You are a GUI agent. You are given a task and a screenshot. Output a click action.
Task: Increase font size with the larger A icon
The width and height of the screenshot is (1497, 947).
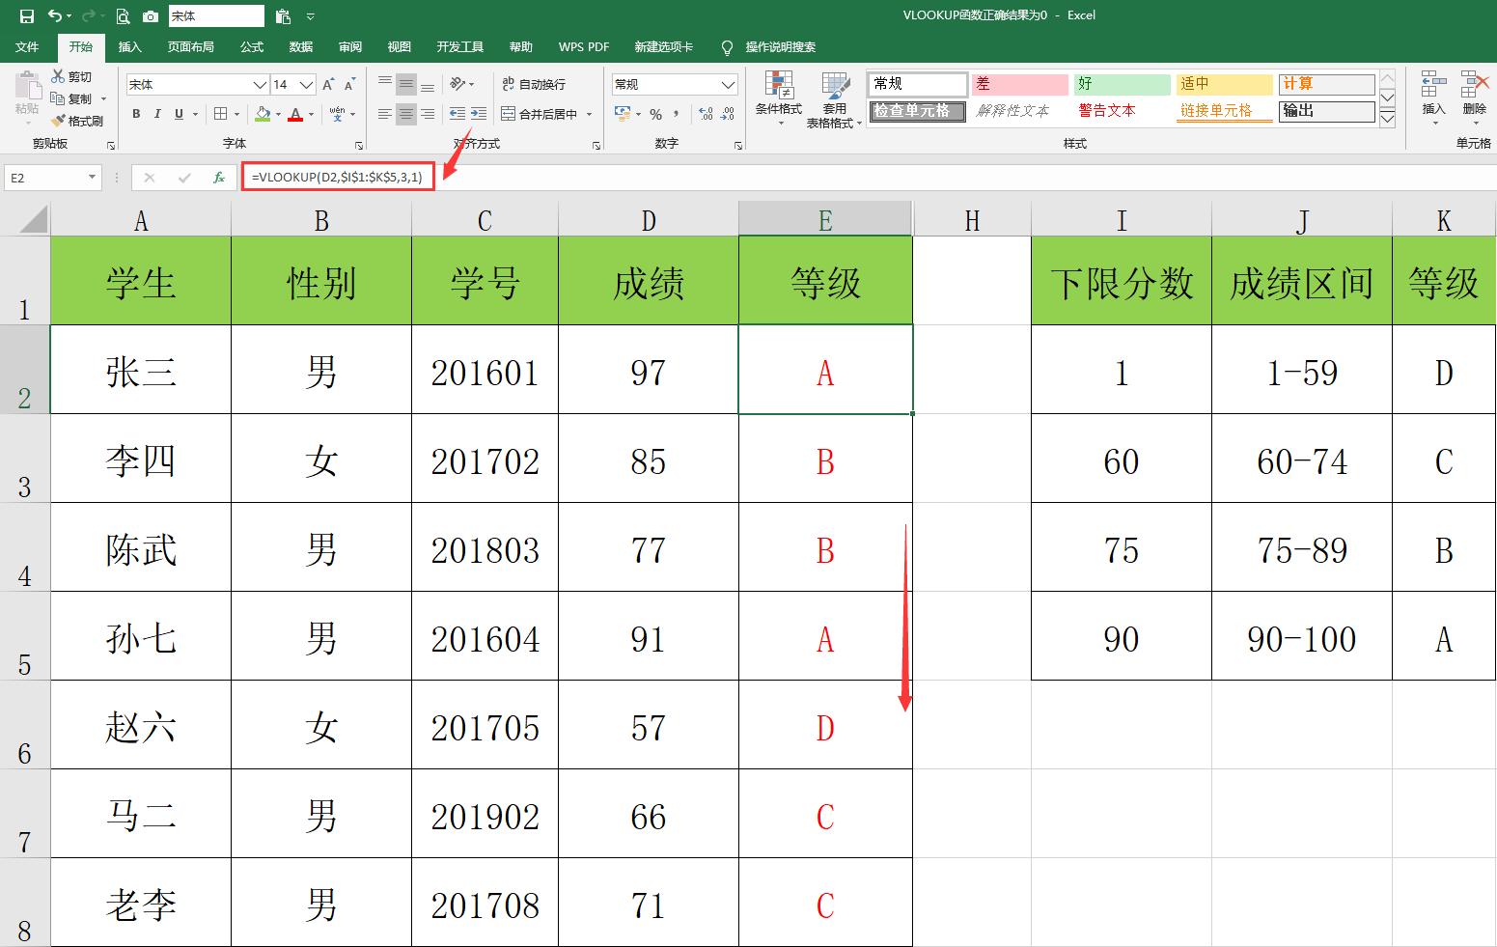[328, 85]
